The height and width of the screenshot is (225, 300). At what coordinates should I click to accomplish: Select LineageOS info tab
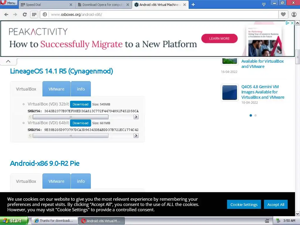pos(81,89)
